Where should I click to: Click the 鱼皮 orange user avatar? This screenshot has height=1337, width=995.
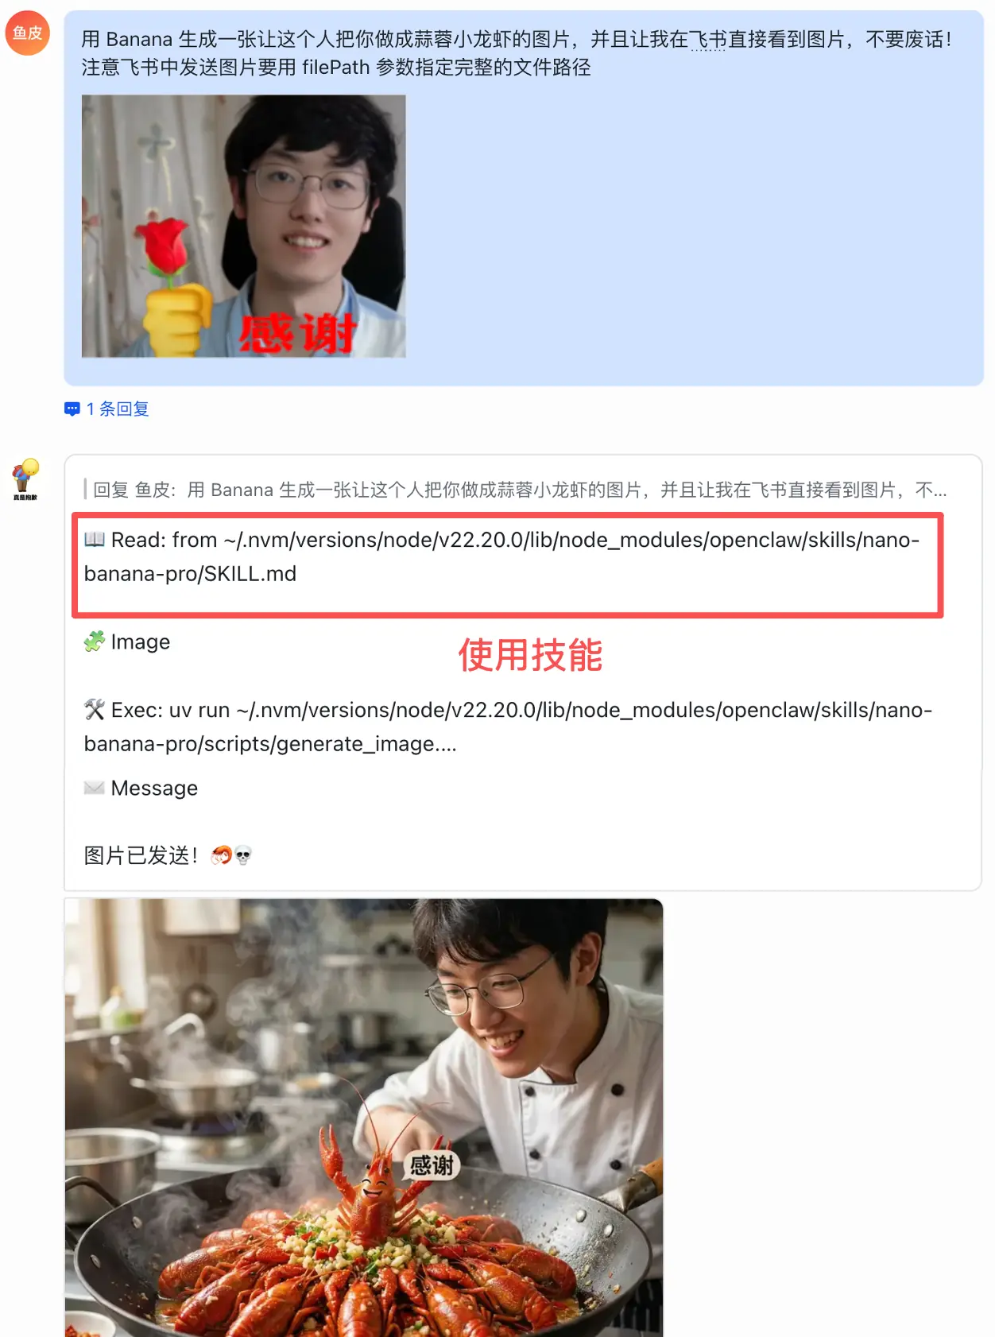point(28,33)
